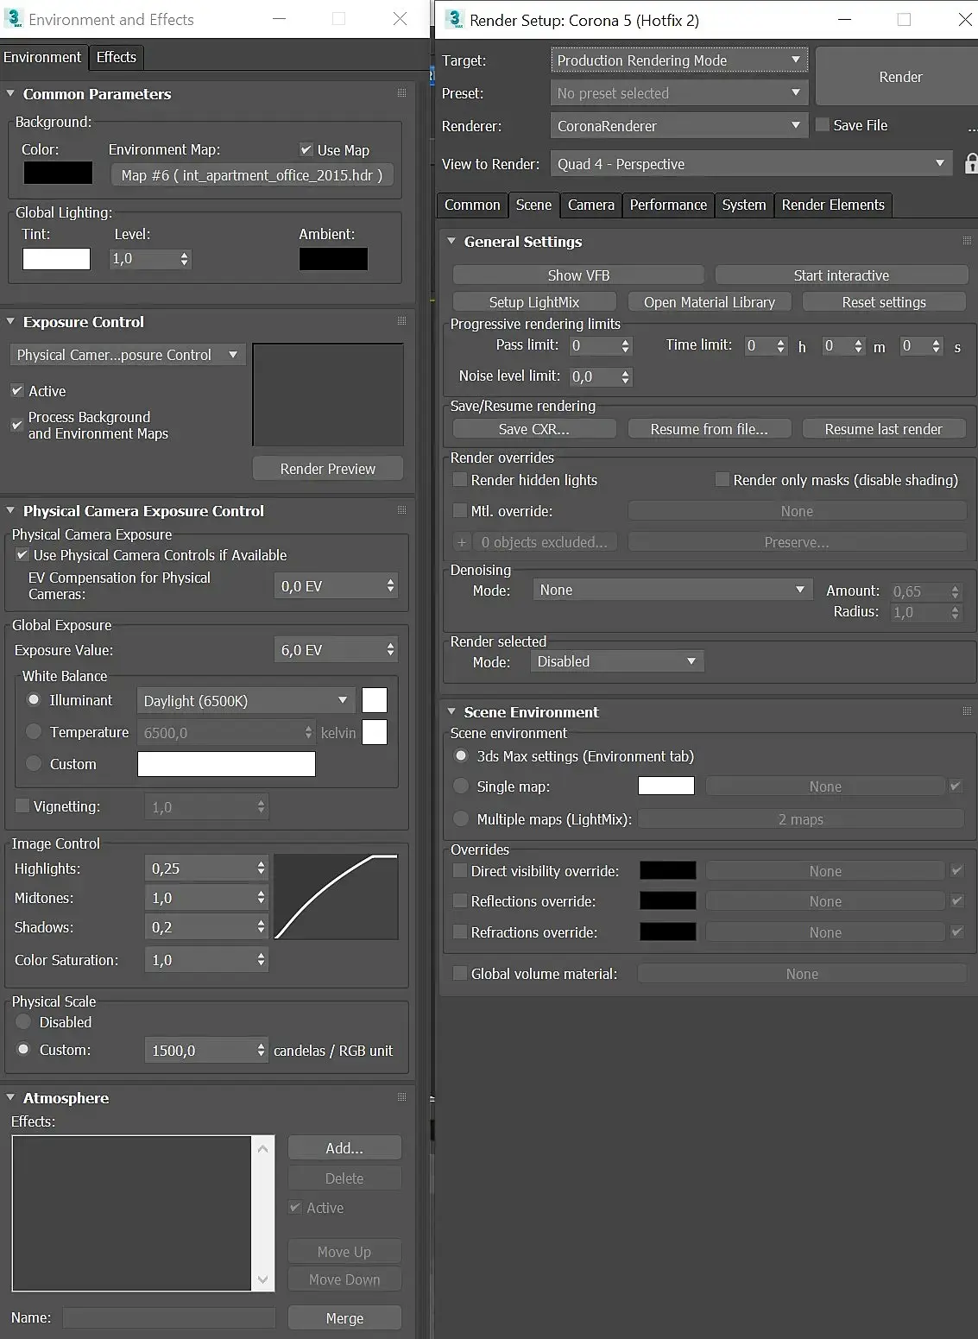The width and height of the screenshot is (978, 1339).
Task: Enable the Mtl. override checkbox
Action: (460, 511)
